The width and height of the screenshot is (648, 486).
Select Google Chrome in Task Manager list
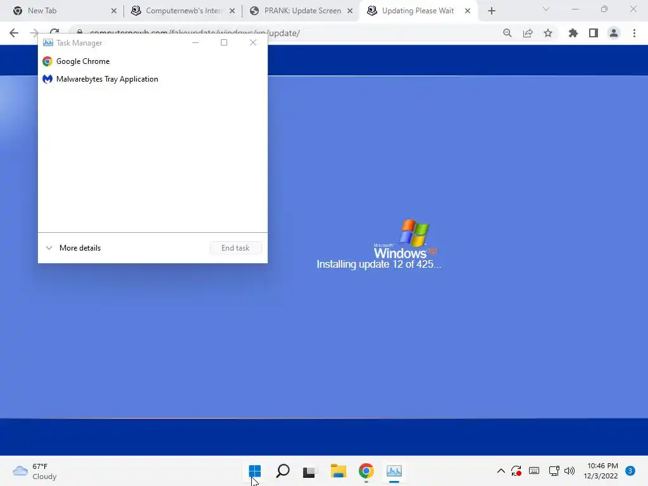[153, 61]
